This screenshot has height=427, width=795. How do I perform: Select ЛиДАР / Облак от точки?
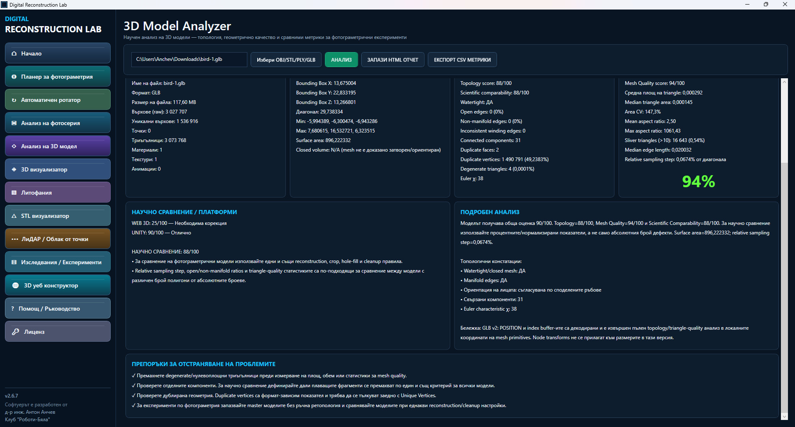point(58,239)
